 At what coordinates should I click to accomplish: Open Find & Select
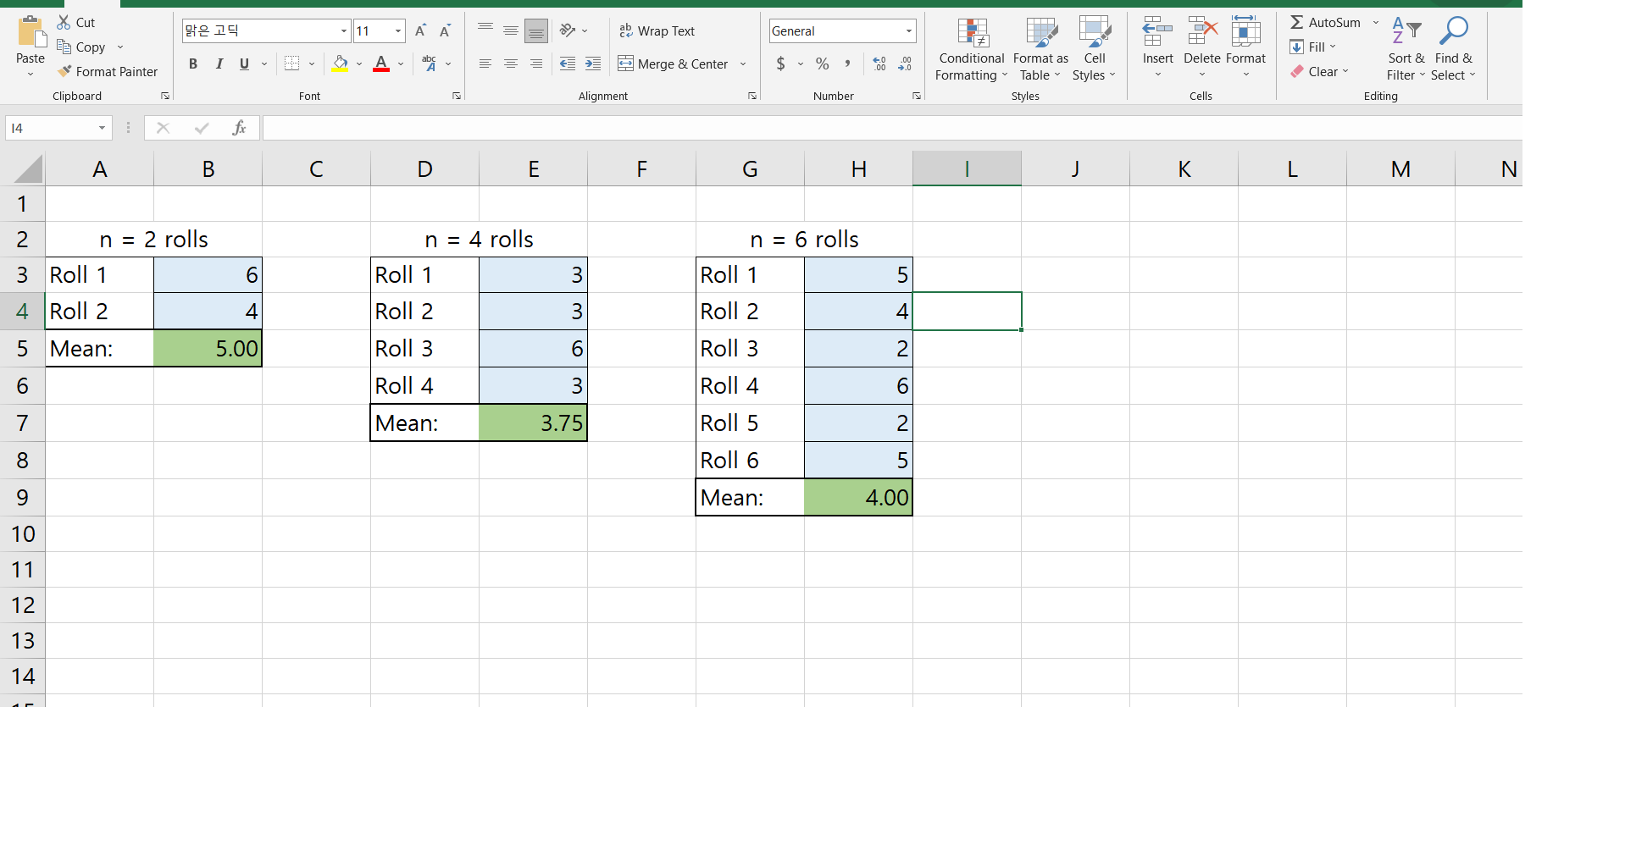point(1453,48)
